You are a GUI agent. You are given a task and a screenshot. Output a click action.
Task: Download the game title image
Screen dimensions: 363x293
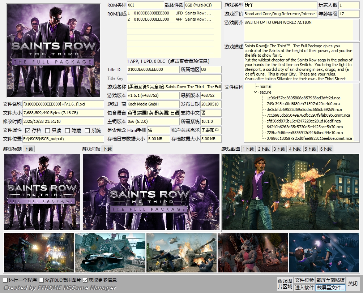coord(29,149)
